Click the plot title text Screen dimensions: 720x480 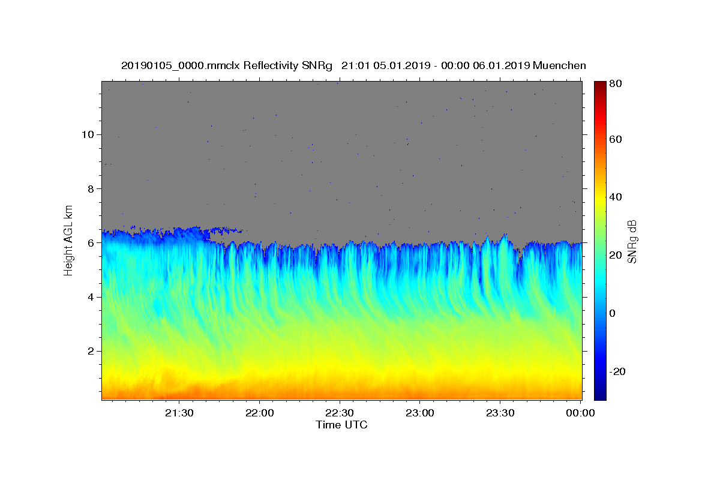353,65
